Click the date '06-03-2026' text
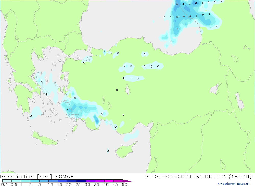This screenshot has width=255, height=186. click(x=173, y=176)
